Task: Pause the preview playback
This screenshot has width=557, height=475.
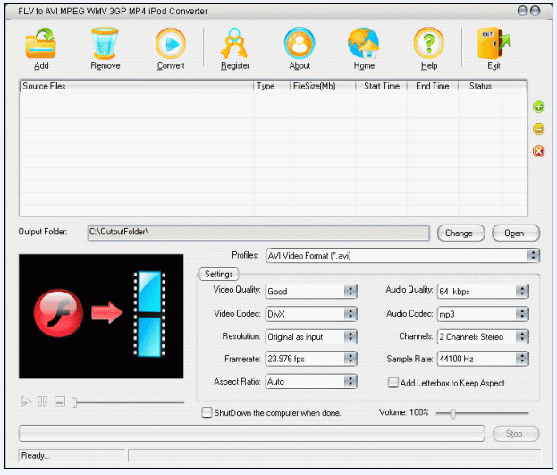Action: [42, 402]
